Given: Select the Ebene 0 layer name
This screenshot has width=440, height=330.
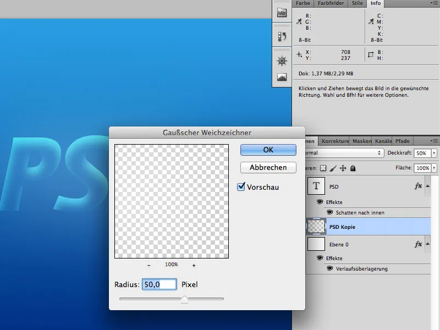Looking at the screenshot, I should tap(339, 244).
